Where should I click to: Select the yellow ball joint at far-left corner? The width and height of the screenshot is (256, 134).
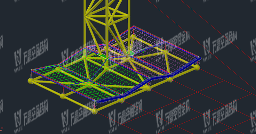[x=30, y=81]
